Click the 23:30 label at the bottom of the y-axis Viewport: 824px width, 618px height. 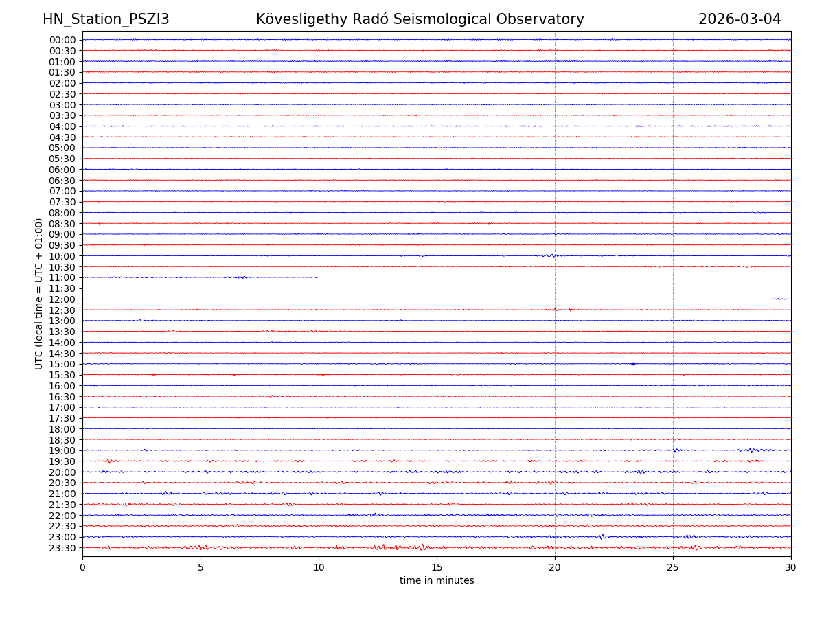point(62,548)
